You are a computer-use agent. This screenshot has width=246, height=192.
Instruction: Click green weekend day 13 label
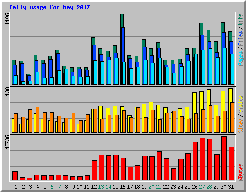coord(101,187)
